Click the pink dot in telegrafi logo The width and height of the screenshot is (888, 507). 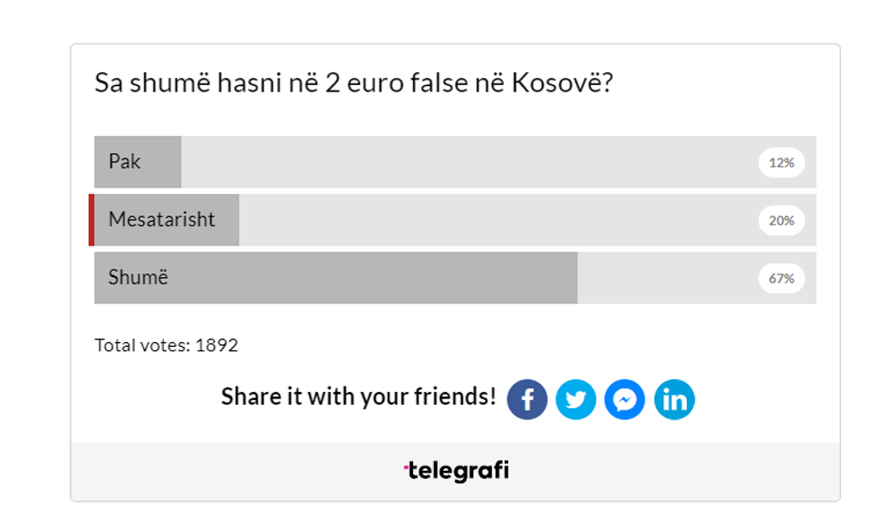tap(406, 467)
